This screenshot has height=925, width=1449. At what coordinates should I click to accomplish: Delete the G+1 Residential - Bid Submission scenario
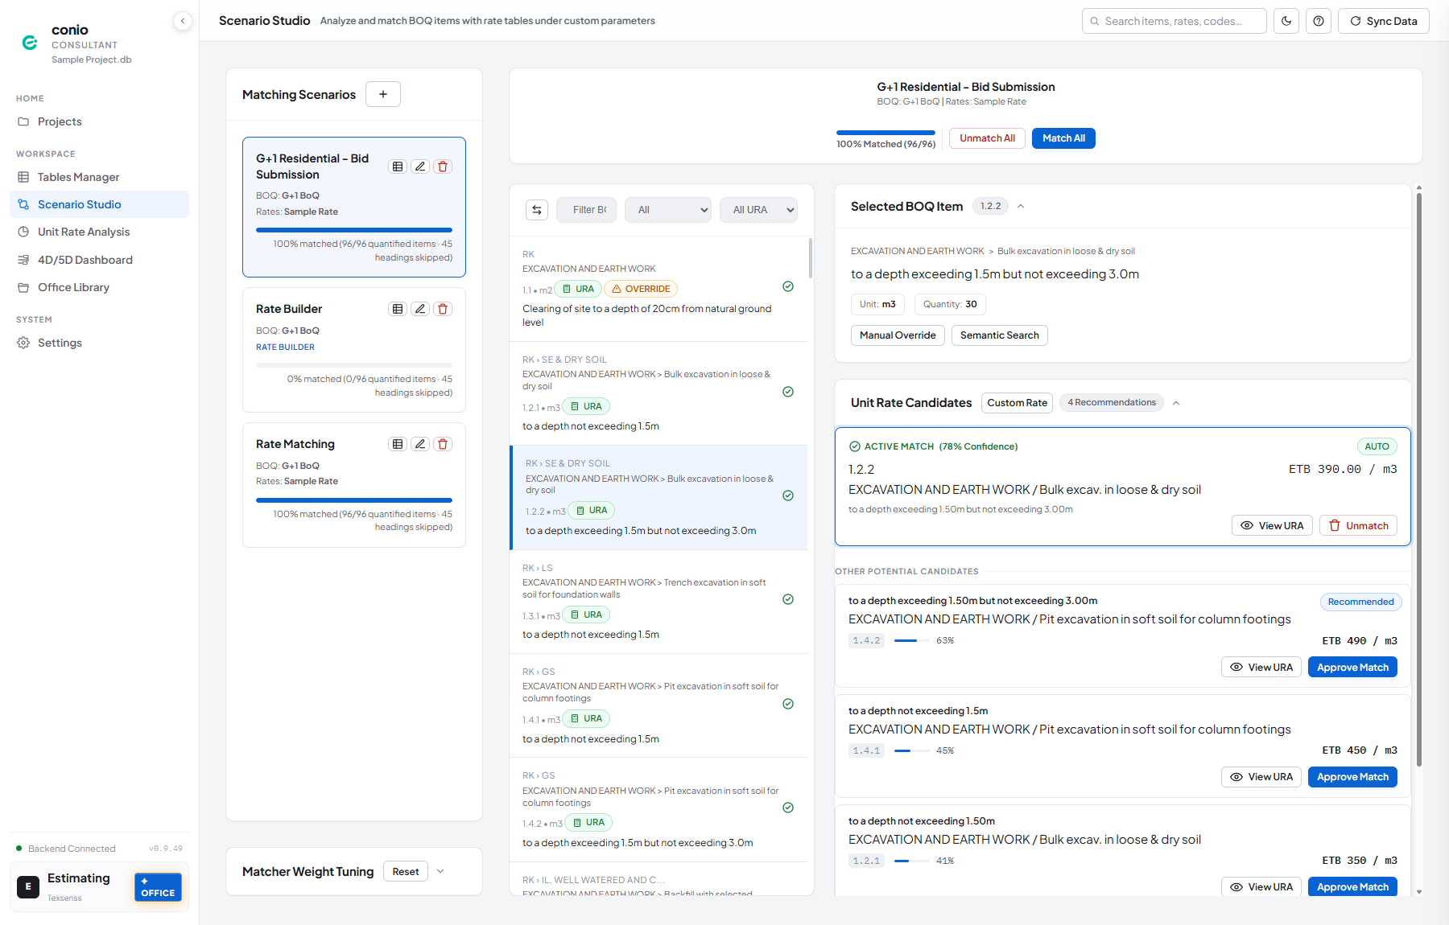pyautogui.click(x=443, y=166)
